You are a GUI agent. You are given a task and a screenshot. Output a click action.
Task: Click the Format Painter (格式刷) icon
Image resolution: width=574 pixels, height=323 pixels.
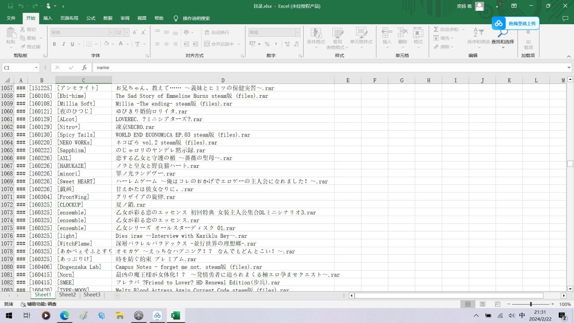coord(22,47)
